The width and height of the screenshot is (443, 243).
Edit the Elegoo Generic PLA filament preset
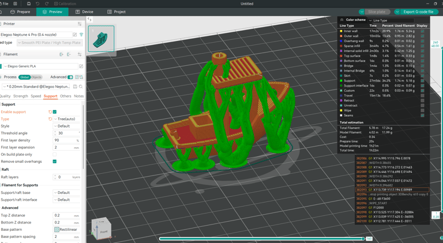click(81, 66)
